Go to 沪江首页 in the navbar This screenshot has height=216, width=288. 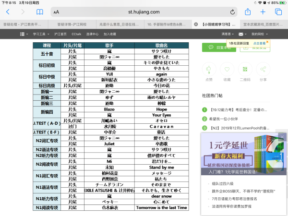(x=60, y=34)
